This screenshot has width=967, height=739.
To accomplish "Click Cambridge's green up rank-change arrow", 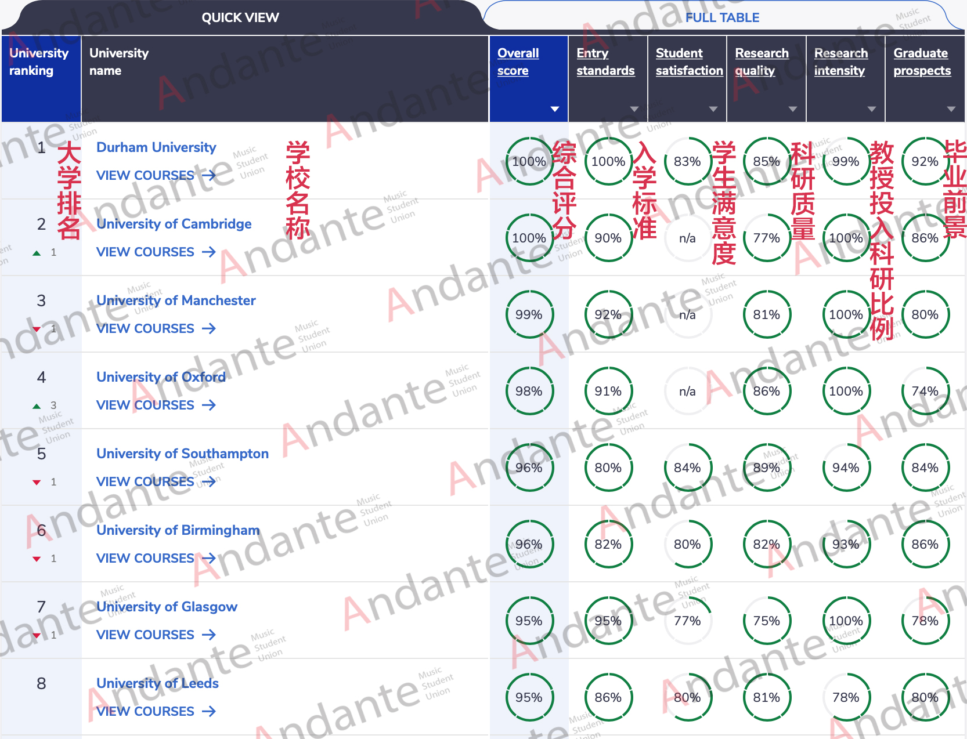I will [x=37, y=252].
